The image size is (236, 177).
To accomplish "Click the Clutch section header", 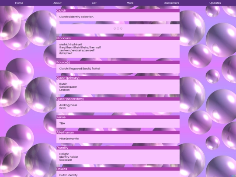I will click(x=118, y=10).
